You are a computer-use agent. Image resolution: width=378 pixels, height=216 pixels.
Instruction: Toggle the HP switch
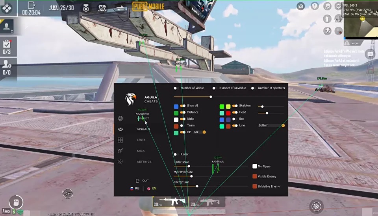tap(183, 132)
